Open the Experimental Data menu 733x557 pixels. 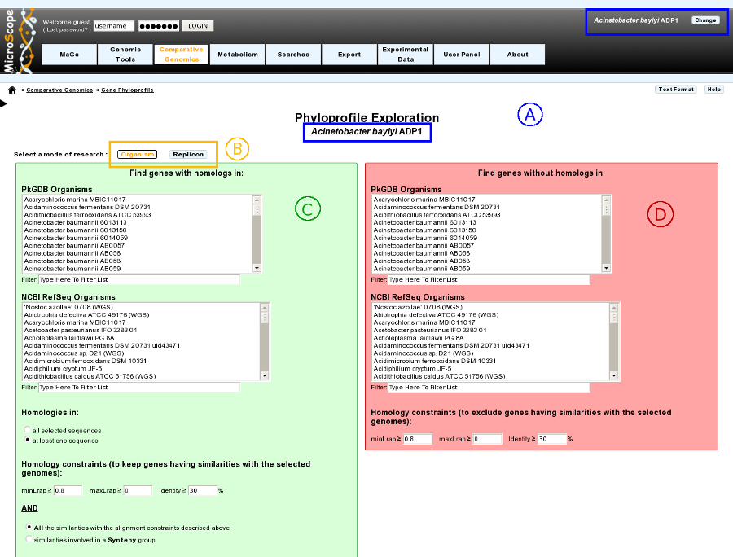point(406,55)
